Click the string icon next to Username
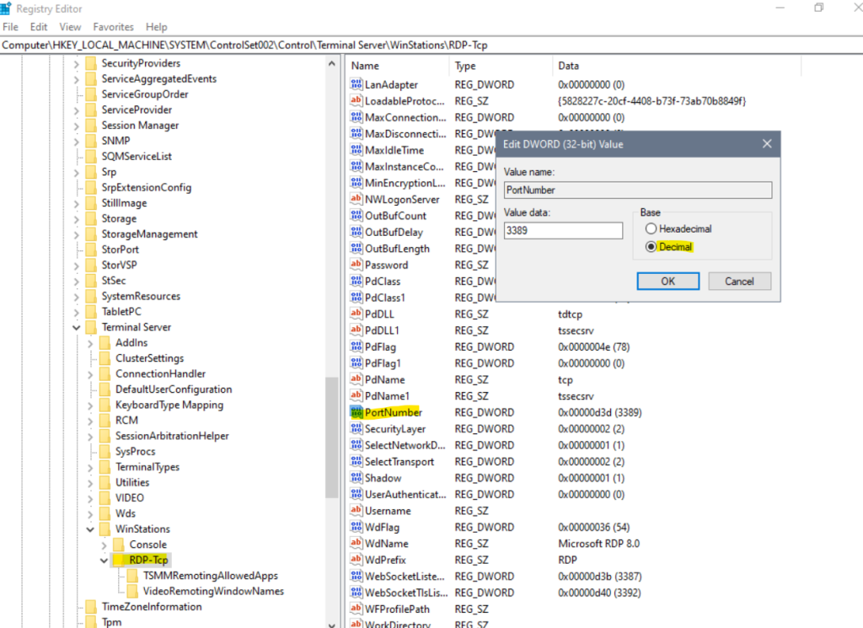The height and width of the screenshot is (628, 863). pyautogui.click(x=356, y=511)
